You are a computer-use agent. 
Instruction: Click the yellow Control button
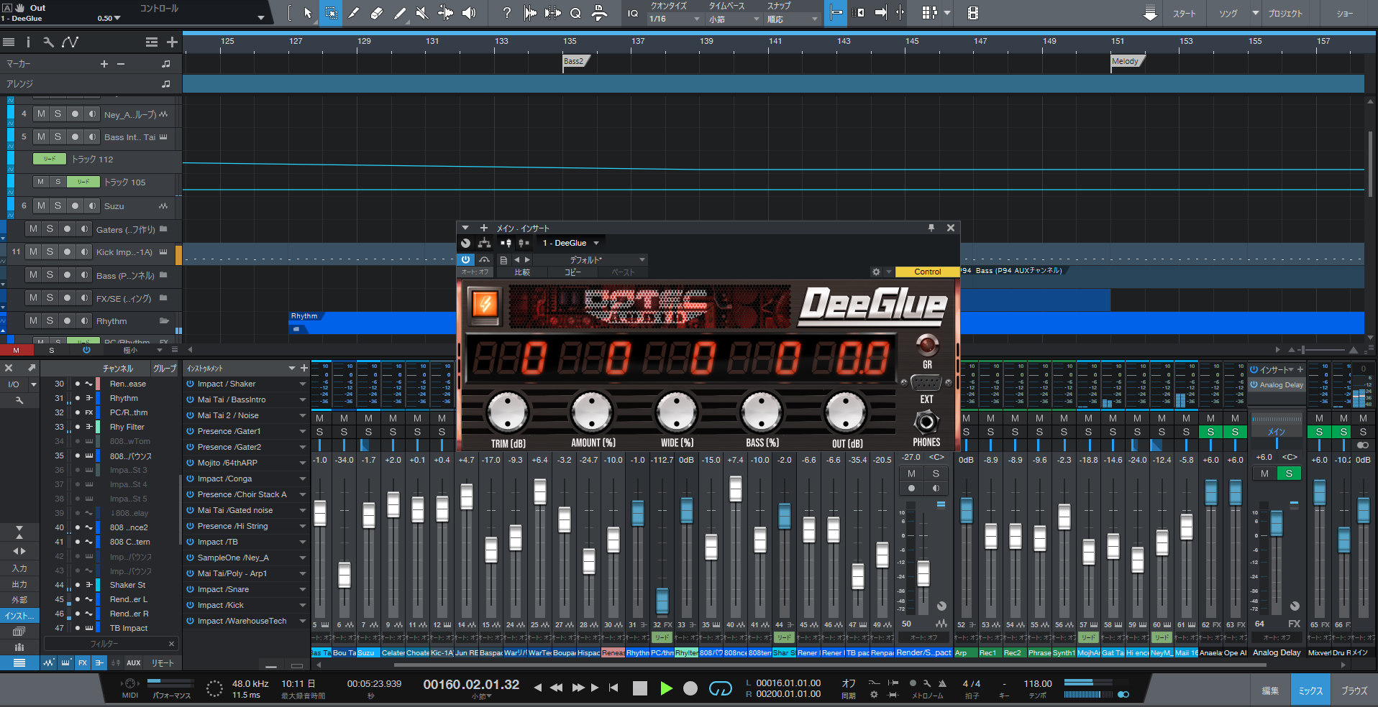pyautogui.click(x=927, y=272)
